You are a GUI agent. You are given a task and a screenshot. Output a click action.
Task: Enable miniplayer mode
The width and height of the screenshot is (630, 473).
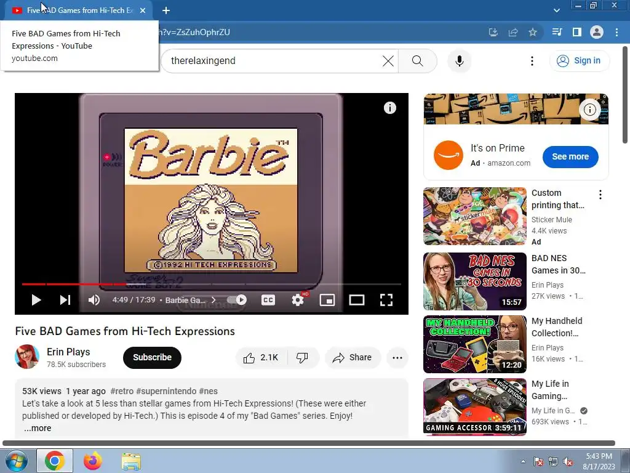(327, 300)
